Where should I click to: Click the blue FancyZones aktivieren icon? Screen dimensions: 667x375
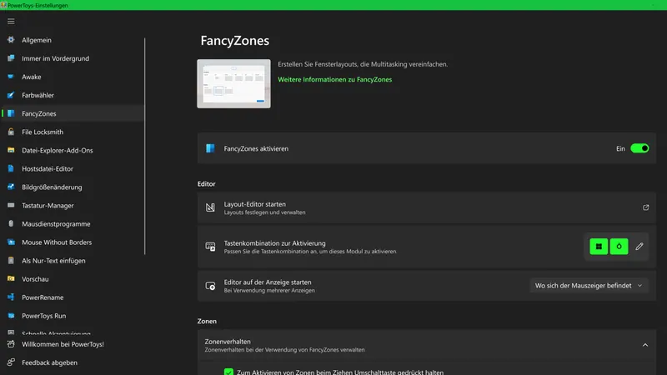[210, 148]
